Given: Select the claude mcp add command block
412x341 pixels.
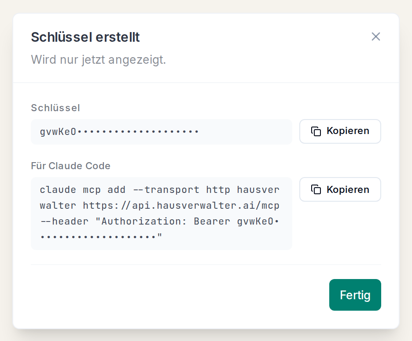Looking at the screenshot, I should coord(162,214).
